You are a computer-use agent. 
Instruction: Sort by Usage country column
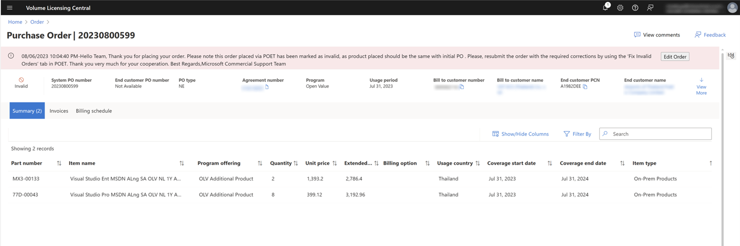(x=477, y=164)
